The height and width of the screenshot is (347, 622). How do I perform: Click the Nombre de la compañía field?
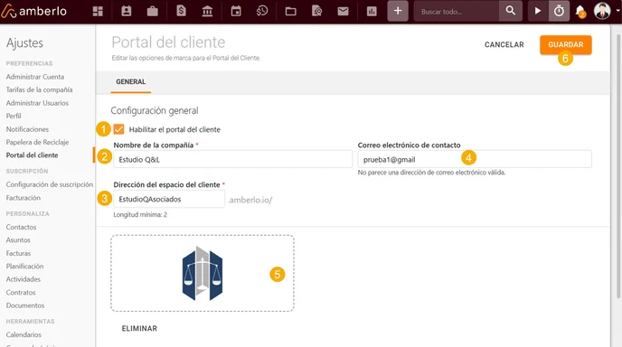tap(233, 159)
